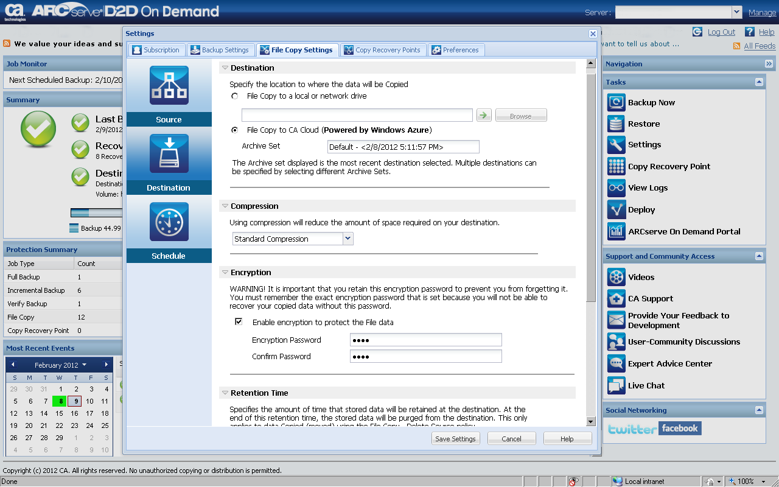The height and width of the screenshot is (487, 779).
Task: Switch to the Copy Recovery Points tab
Action: coord(383,50)
